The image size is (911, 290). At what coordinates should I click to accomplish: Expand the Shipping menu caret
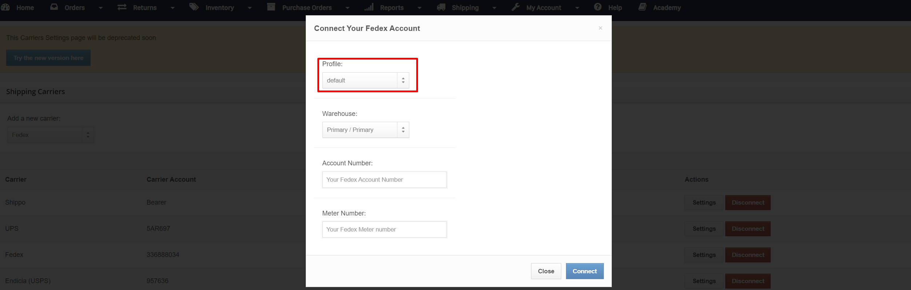pos(494,8)
